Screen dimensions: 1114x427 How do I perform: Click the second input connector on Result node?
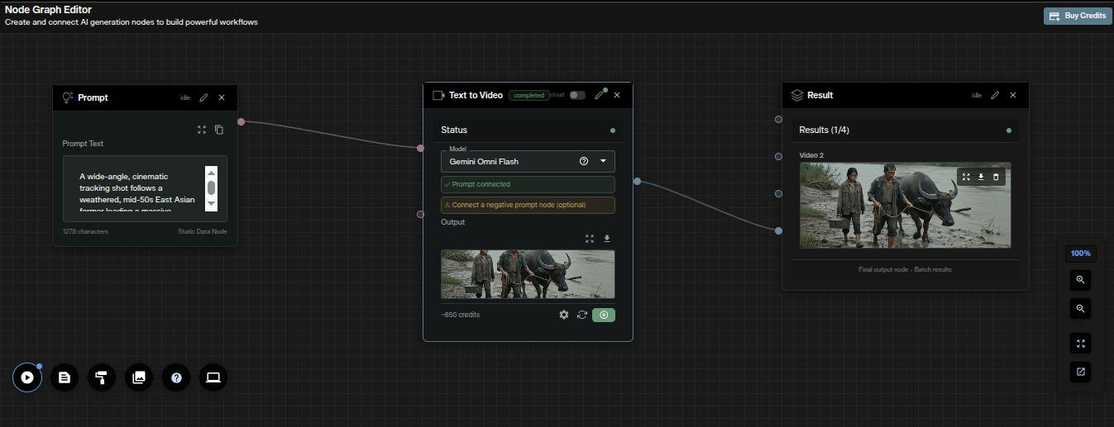[x=778, y=156]
